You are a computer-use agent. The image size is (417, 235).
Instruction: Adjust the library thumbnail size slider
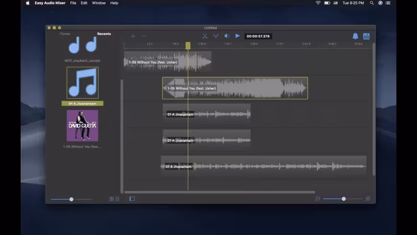tap(71, 200)
